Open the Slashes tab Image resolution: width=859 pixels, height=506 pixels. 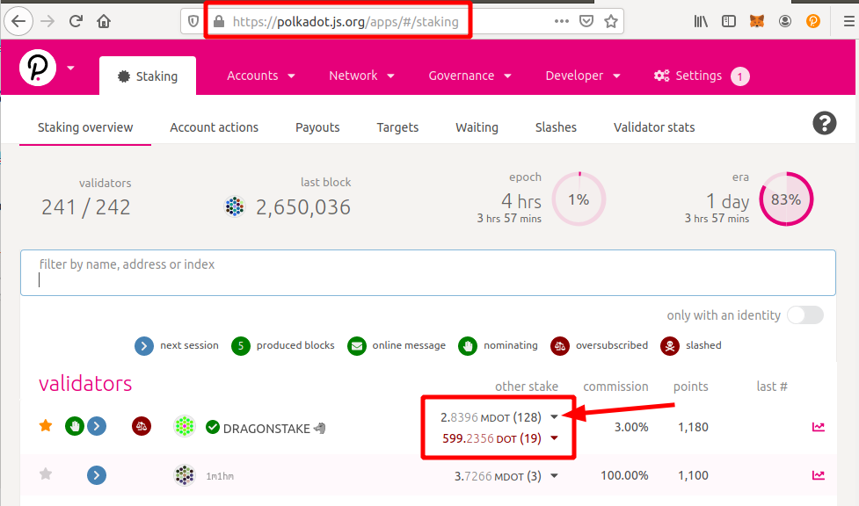pyautogui.click(x=556, y=127)
